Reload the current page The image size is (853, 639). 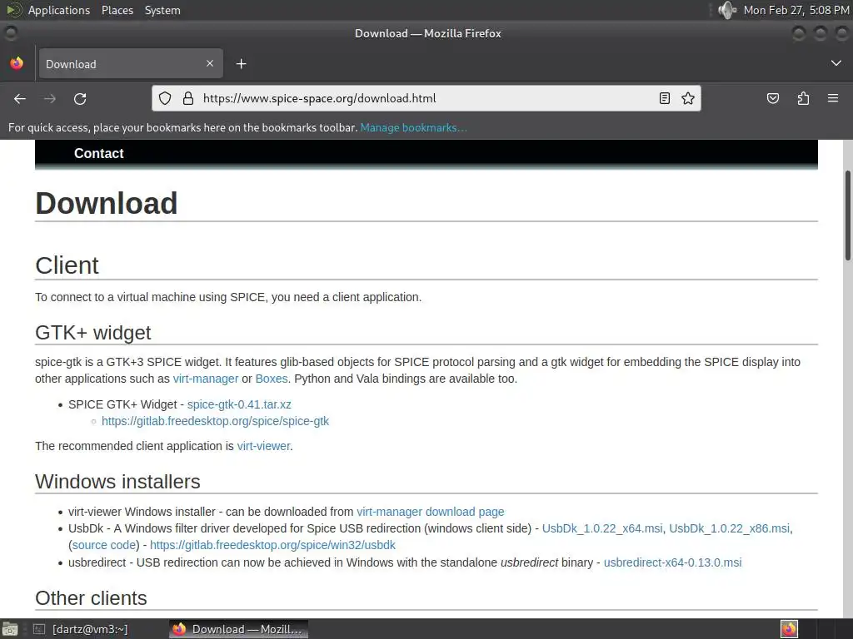coord(80,98)
